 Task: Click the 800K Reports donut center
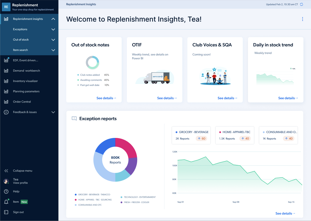[x=115, y=160]
